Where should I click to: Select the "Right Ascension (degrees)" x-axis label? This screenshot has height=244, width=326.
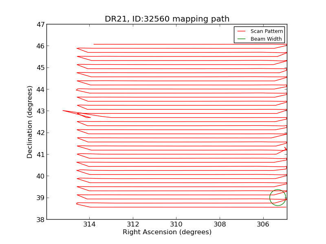coord(167,232)
